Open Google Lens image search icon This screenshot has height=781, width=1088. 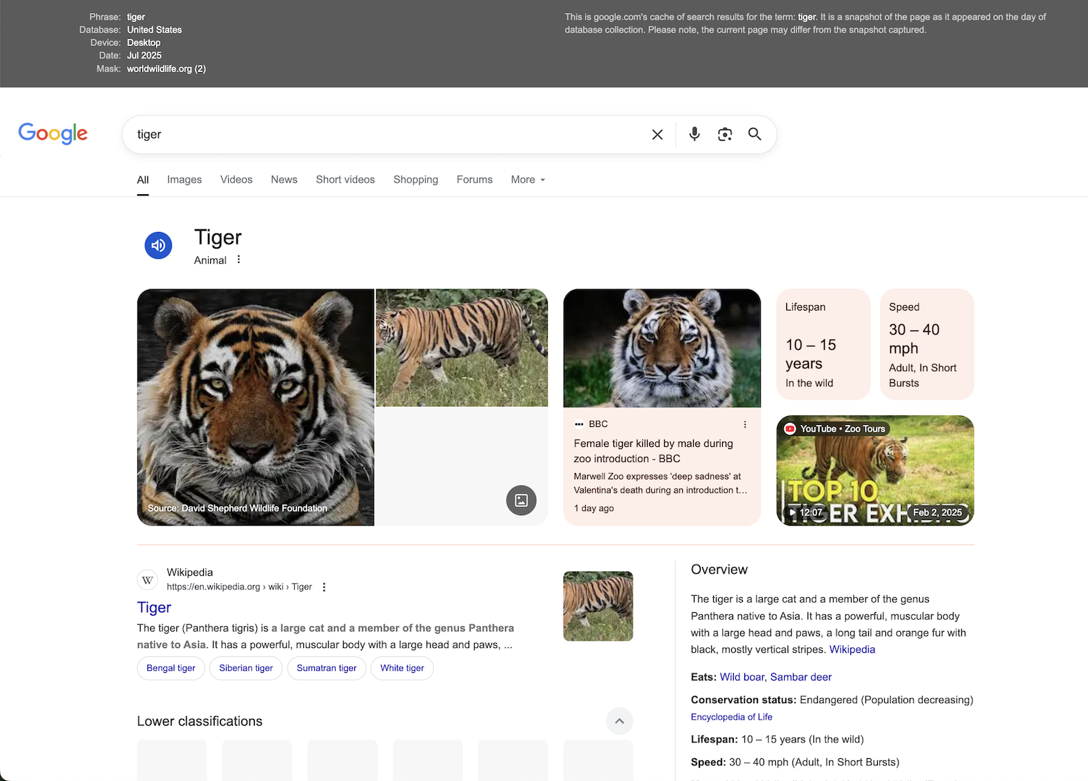[724, 134]
